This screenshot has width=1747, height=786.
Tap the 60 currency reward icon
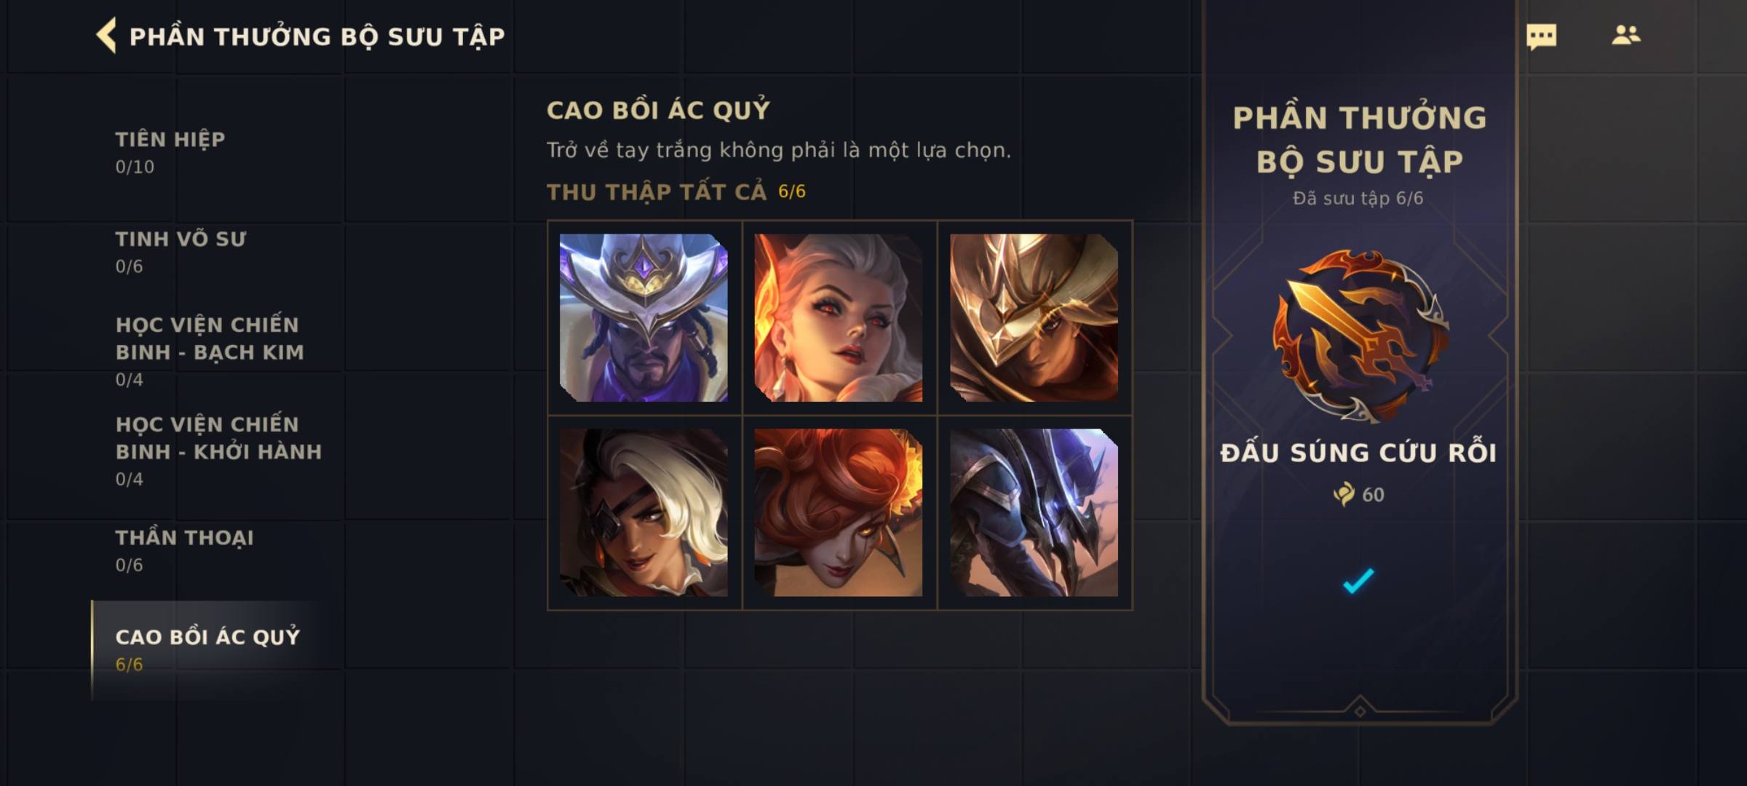click(x=1344, y=494)
